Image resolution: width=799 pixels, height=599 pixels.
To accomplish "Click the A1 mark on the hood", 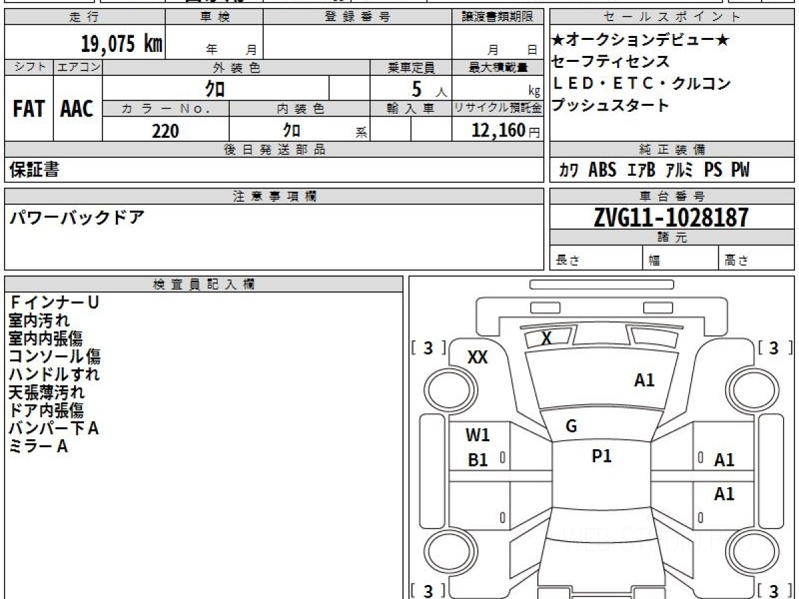I will [x=645, y=381].
